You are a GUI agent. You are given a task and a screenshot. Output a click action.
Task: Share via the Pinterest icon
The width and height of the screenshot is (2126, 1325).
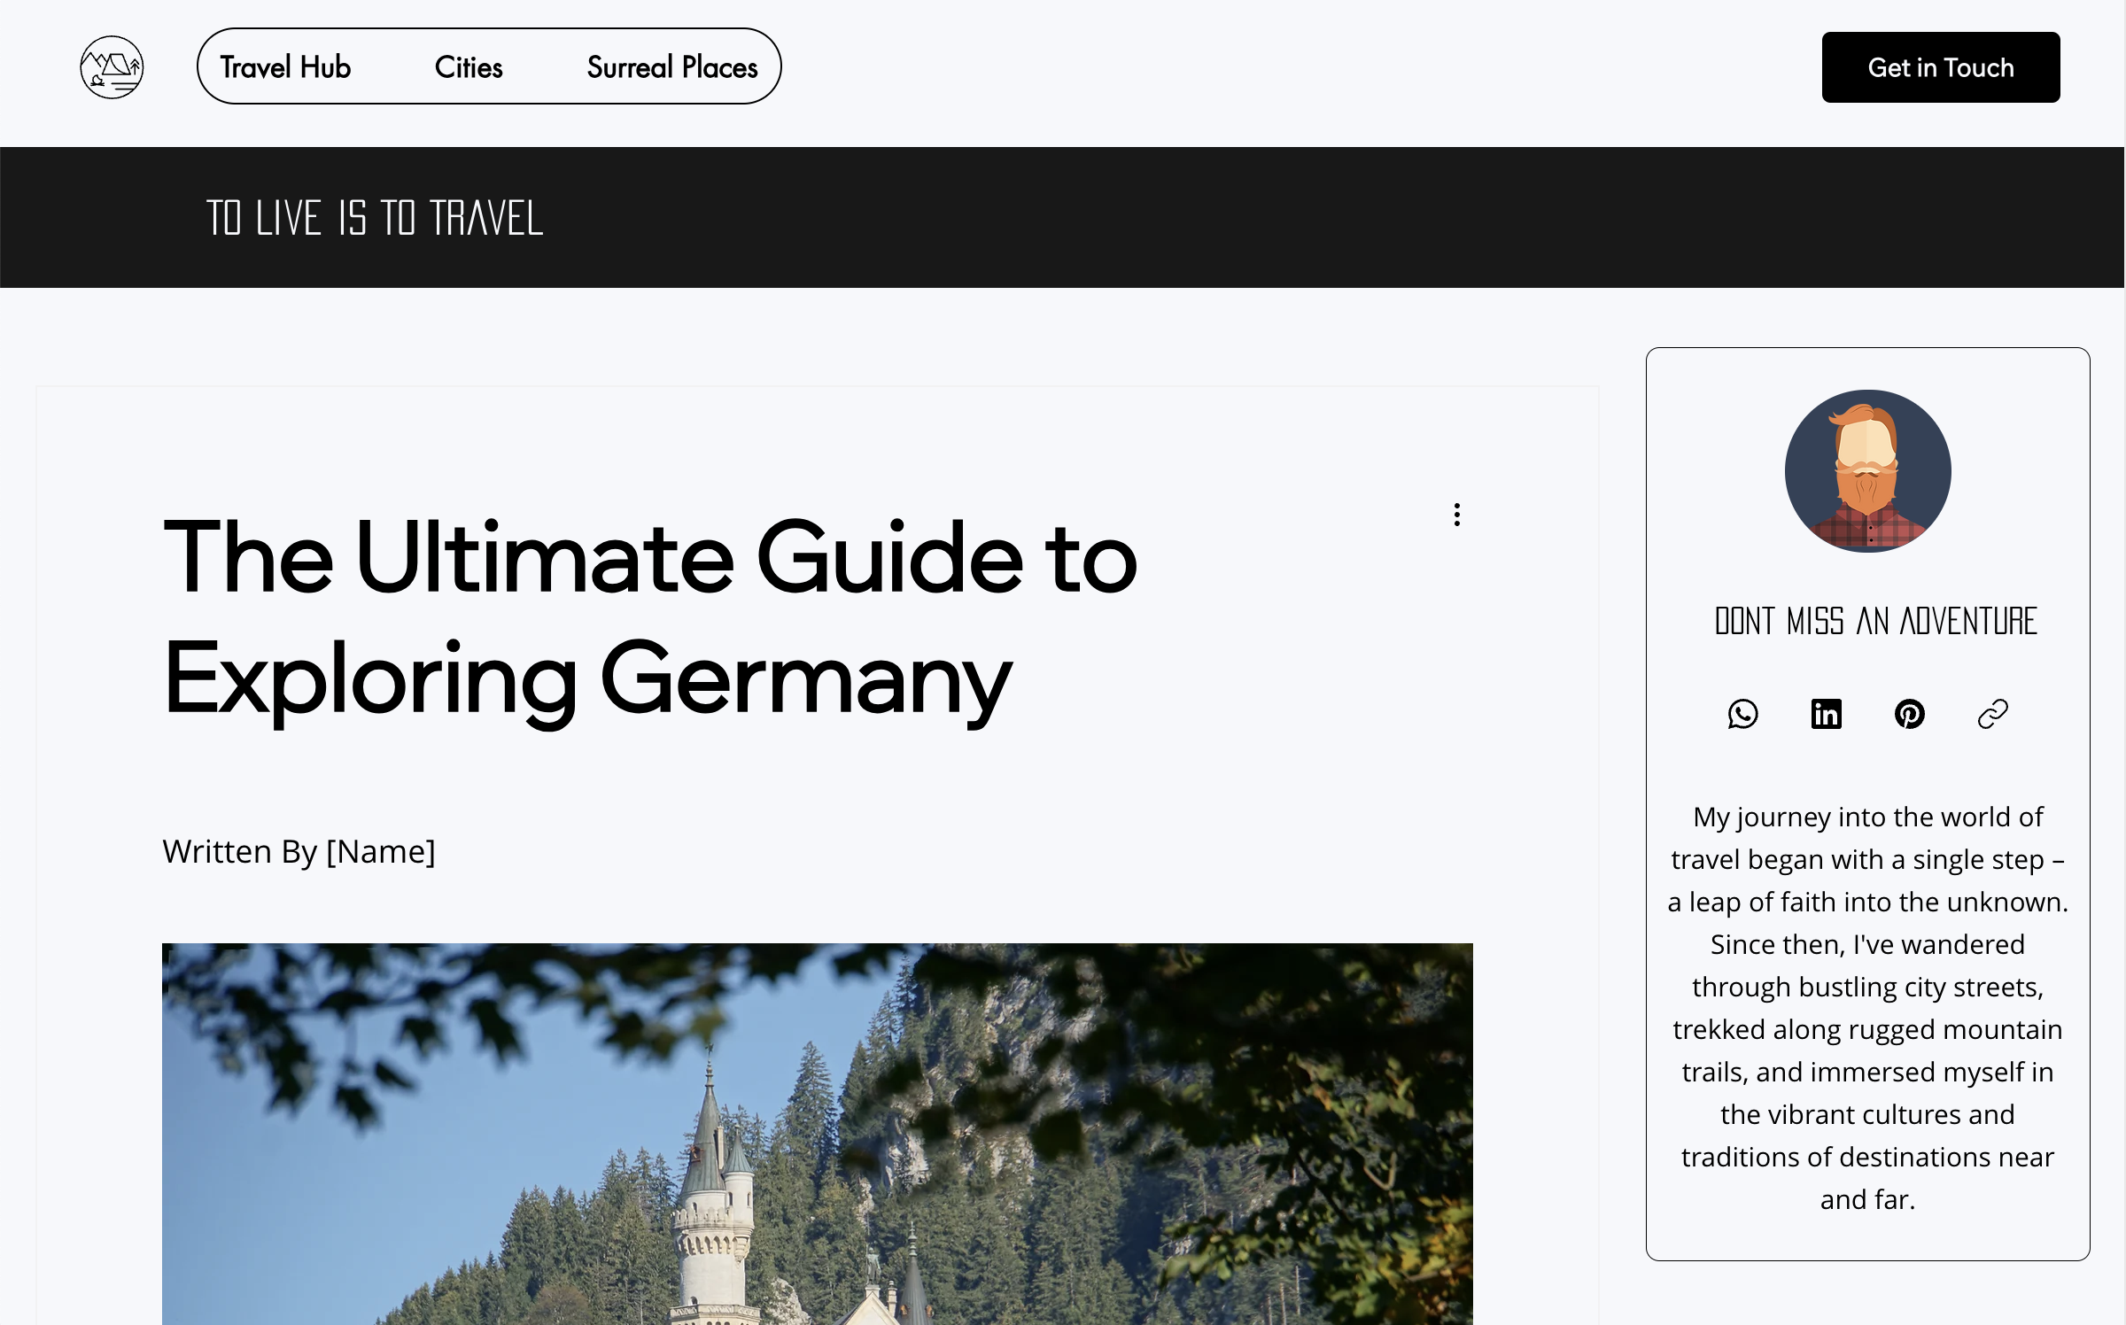[x=1909, y=714]
